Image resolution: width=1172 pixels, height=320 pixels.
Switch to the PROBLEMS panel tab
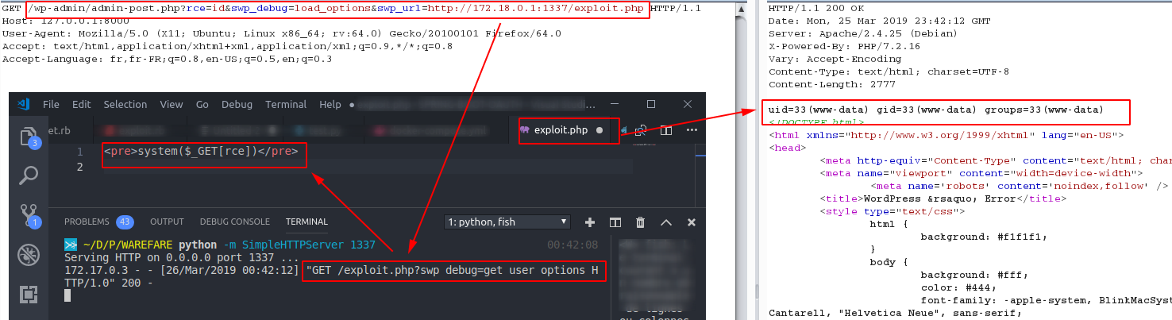coord(87,222)
